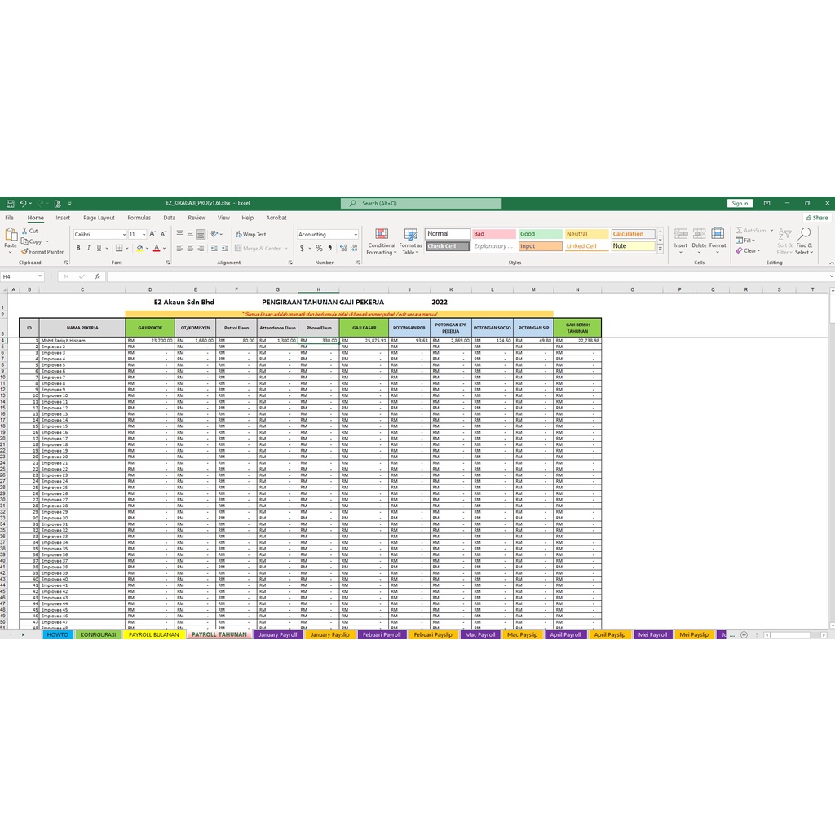
Task: Open the Name Box dropdown showing H4
Action: (40, 276)
